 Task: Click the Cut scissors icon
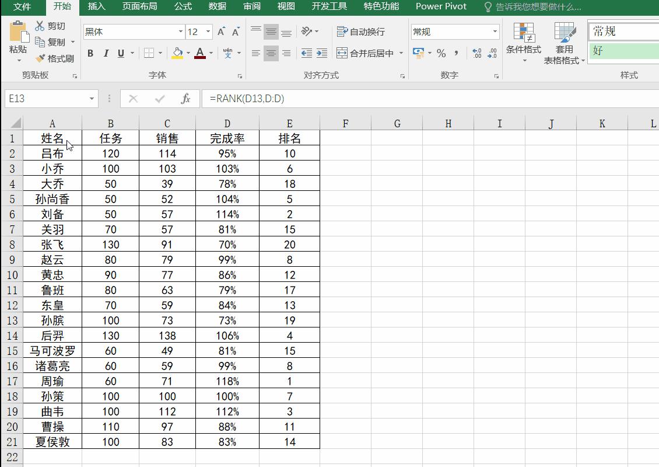point(40,26)
